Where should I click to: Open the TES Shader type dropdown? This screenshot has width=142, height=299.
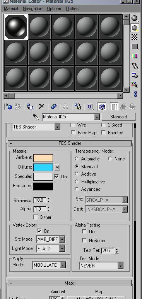click(x=57, y=127)
